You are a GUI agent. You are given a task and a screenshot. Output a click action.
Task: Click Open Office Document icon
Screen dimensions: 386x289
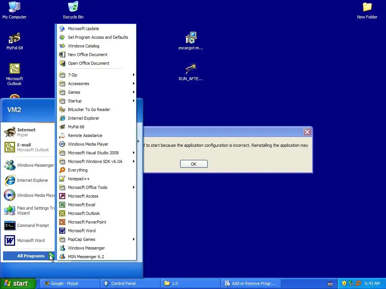(62, 63)
